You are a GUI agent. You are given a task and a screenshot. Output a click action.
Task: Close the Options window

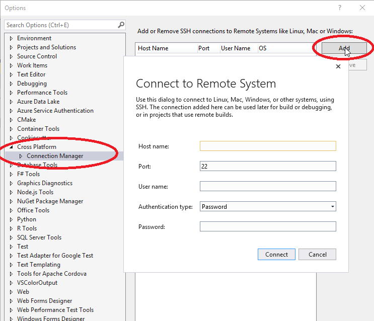[x=362, y=8]
